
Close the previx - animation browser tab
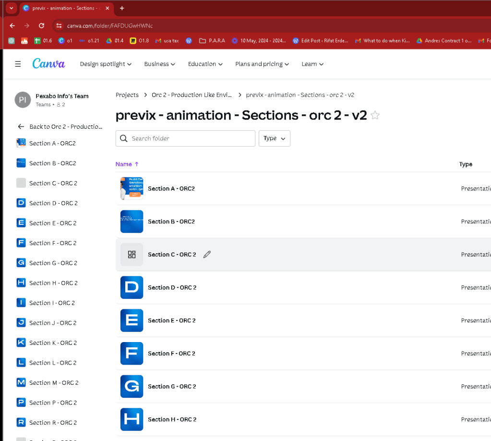pos(108,8)
